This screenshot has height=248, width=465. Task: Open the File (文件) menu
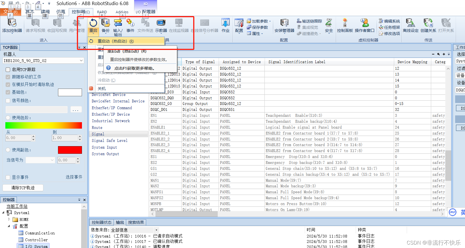point(10,12)
